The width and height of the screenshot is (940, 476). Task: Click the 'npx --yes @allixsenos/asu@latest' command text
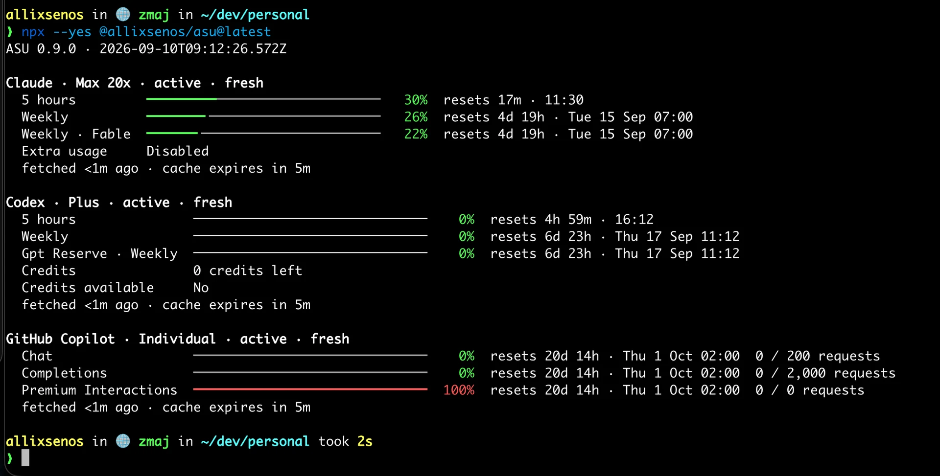point(146,32)
